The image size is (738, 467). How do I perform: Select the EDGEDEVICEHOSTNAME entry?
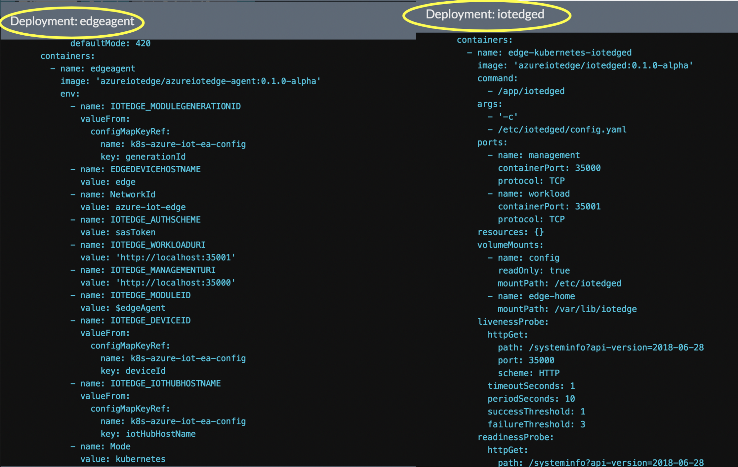(x=155, y=169)
